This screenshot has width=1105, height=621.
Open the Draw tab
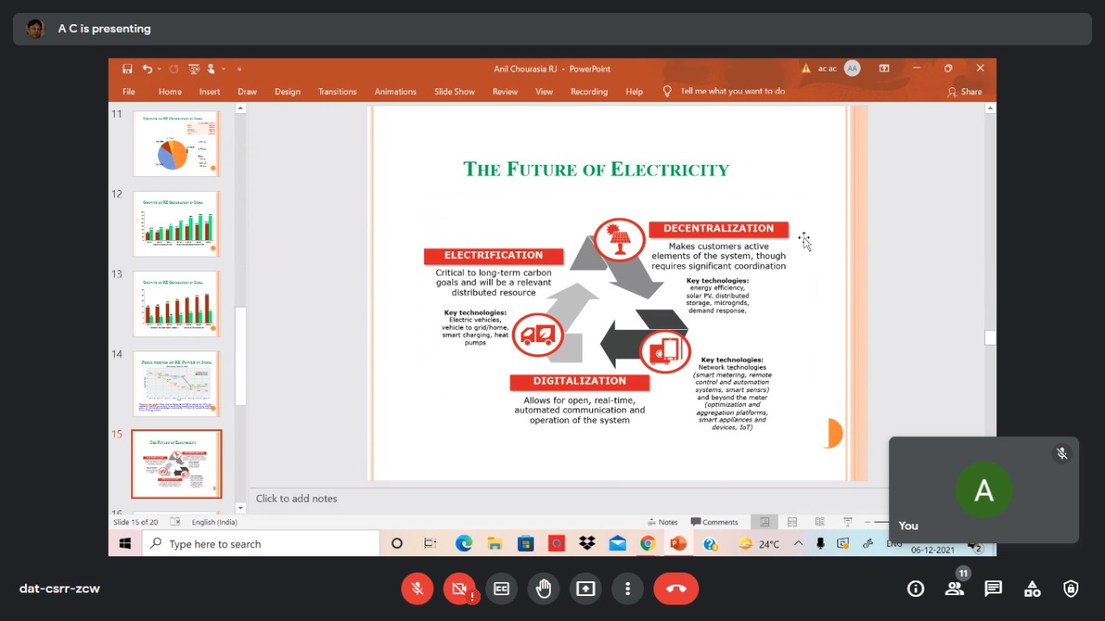[x=247, y=92]
